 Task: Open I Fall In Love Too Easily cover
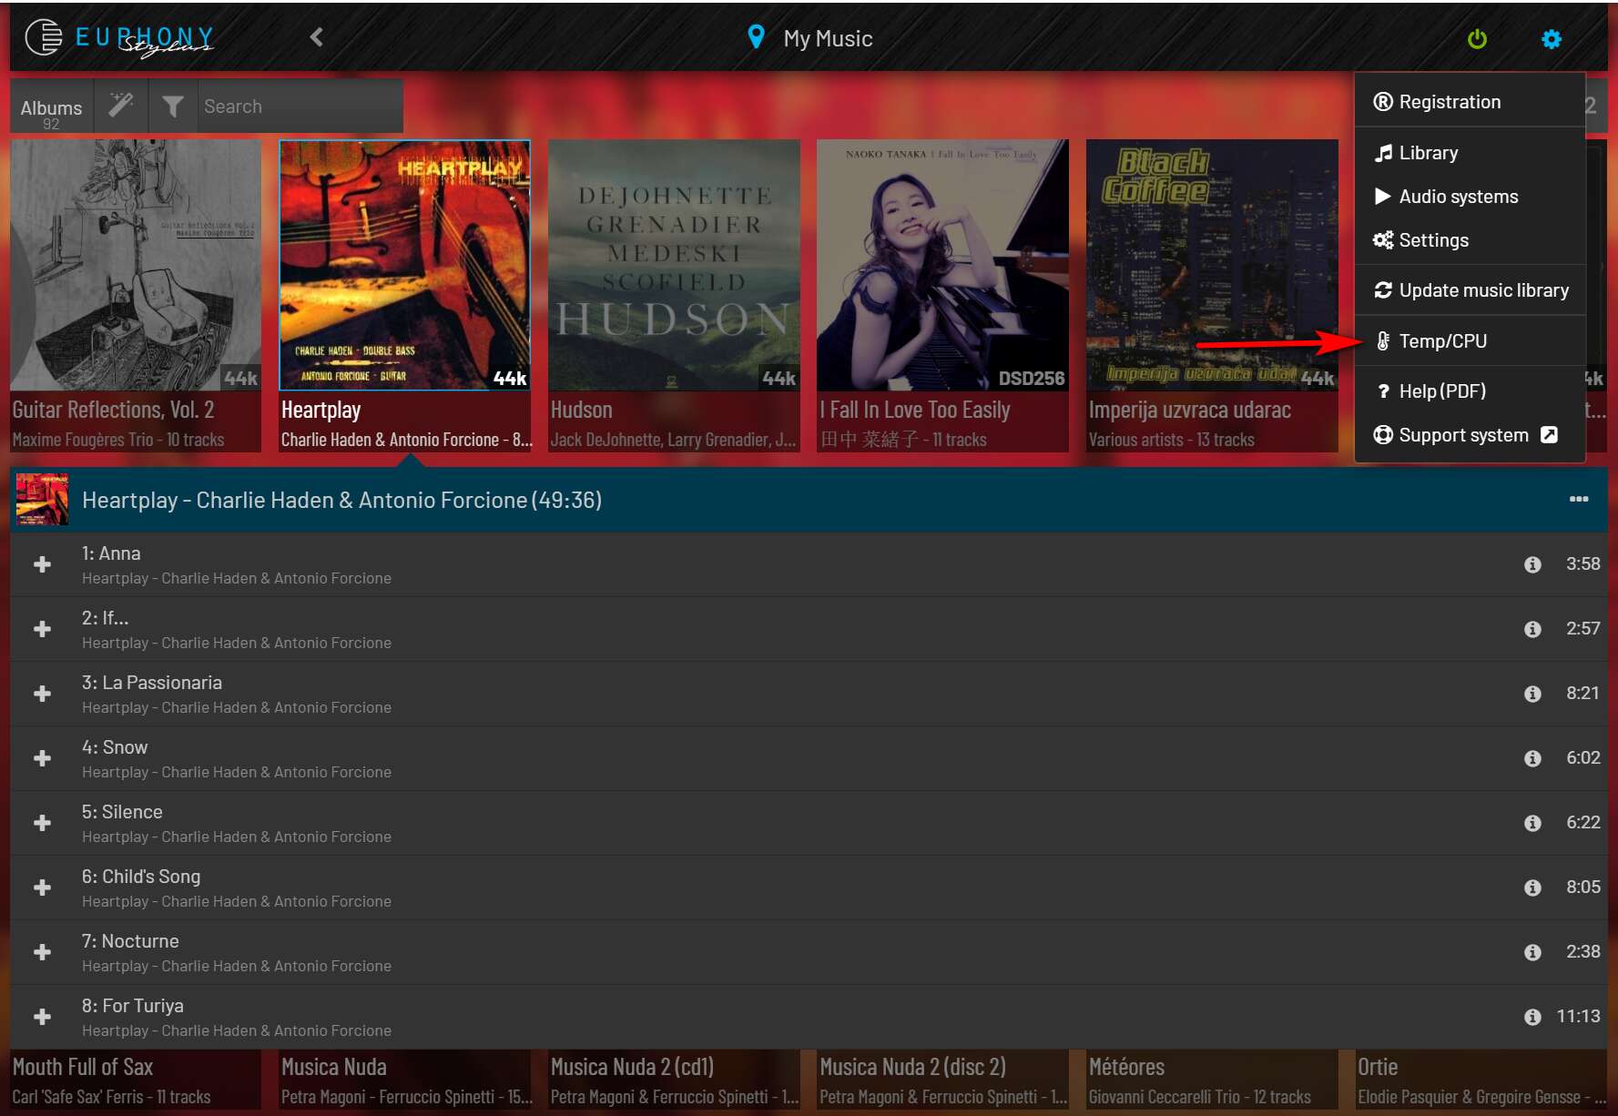click(942, 265)
